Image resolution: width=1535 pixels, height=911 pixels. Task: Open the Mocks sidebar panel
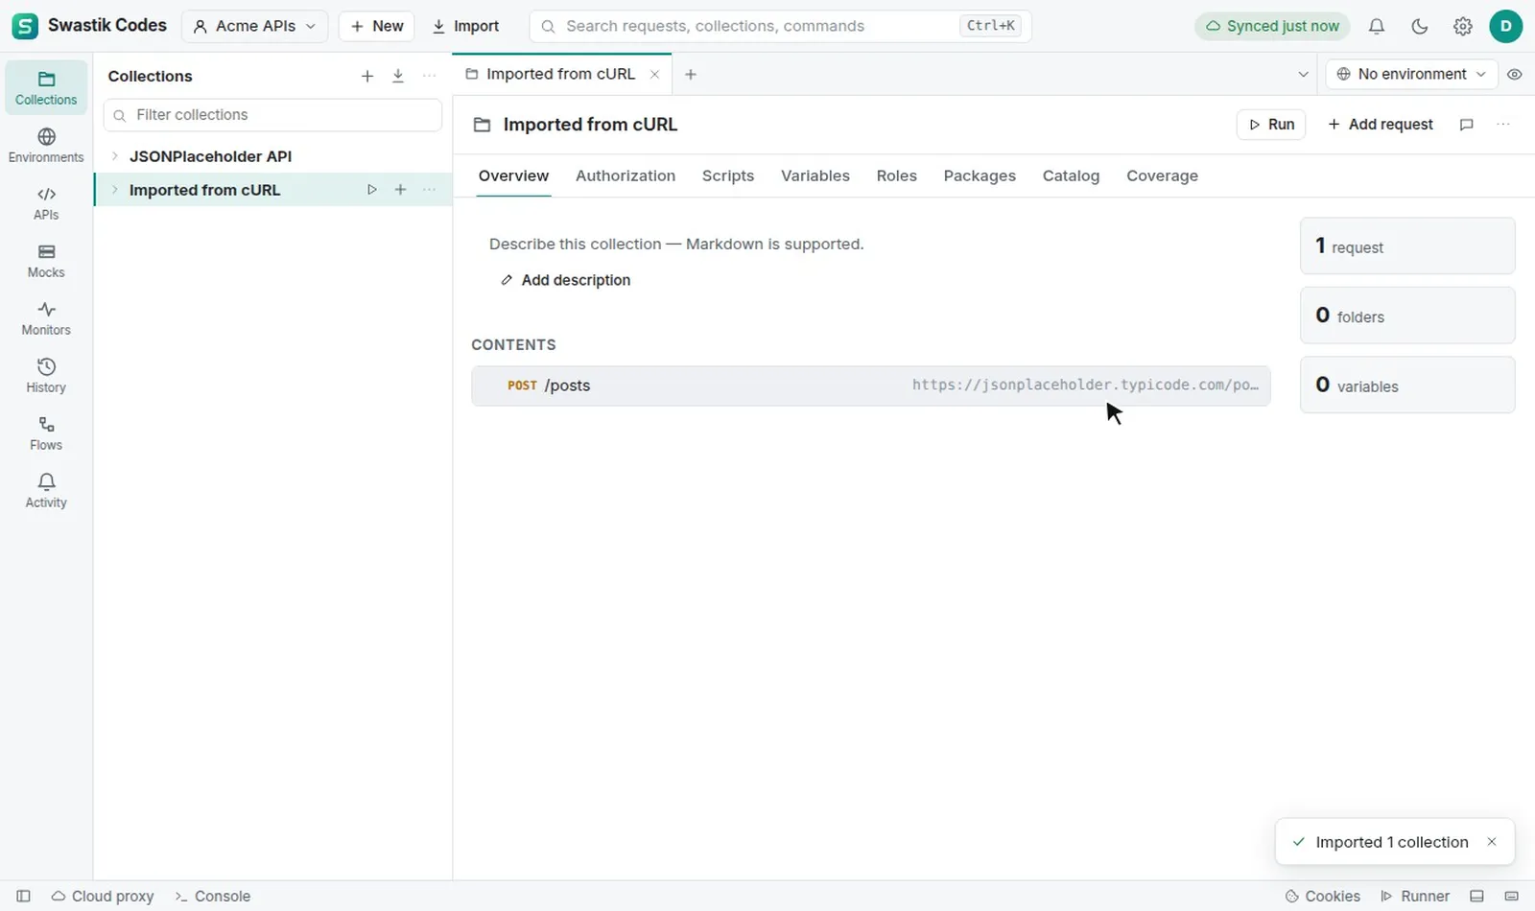click(x=46, y=260)
